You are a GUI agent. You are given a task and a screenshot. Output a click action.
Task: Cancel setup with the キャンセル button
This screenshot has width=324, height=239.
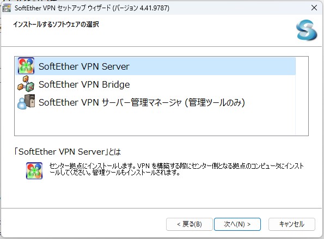292,224
